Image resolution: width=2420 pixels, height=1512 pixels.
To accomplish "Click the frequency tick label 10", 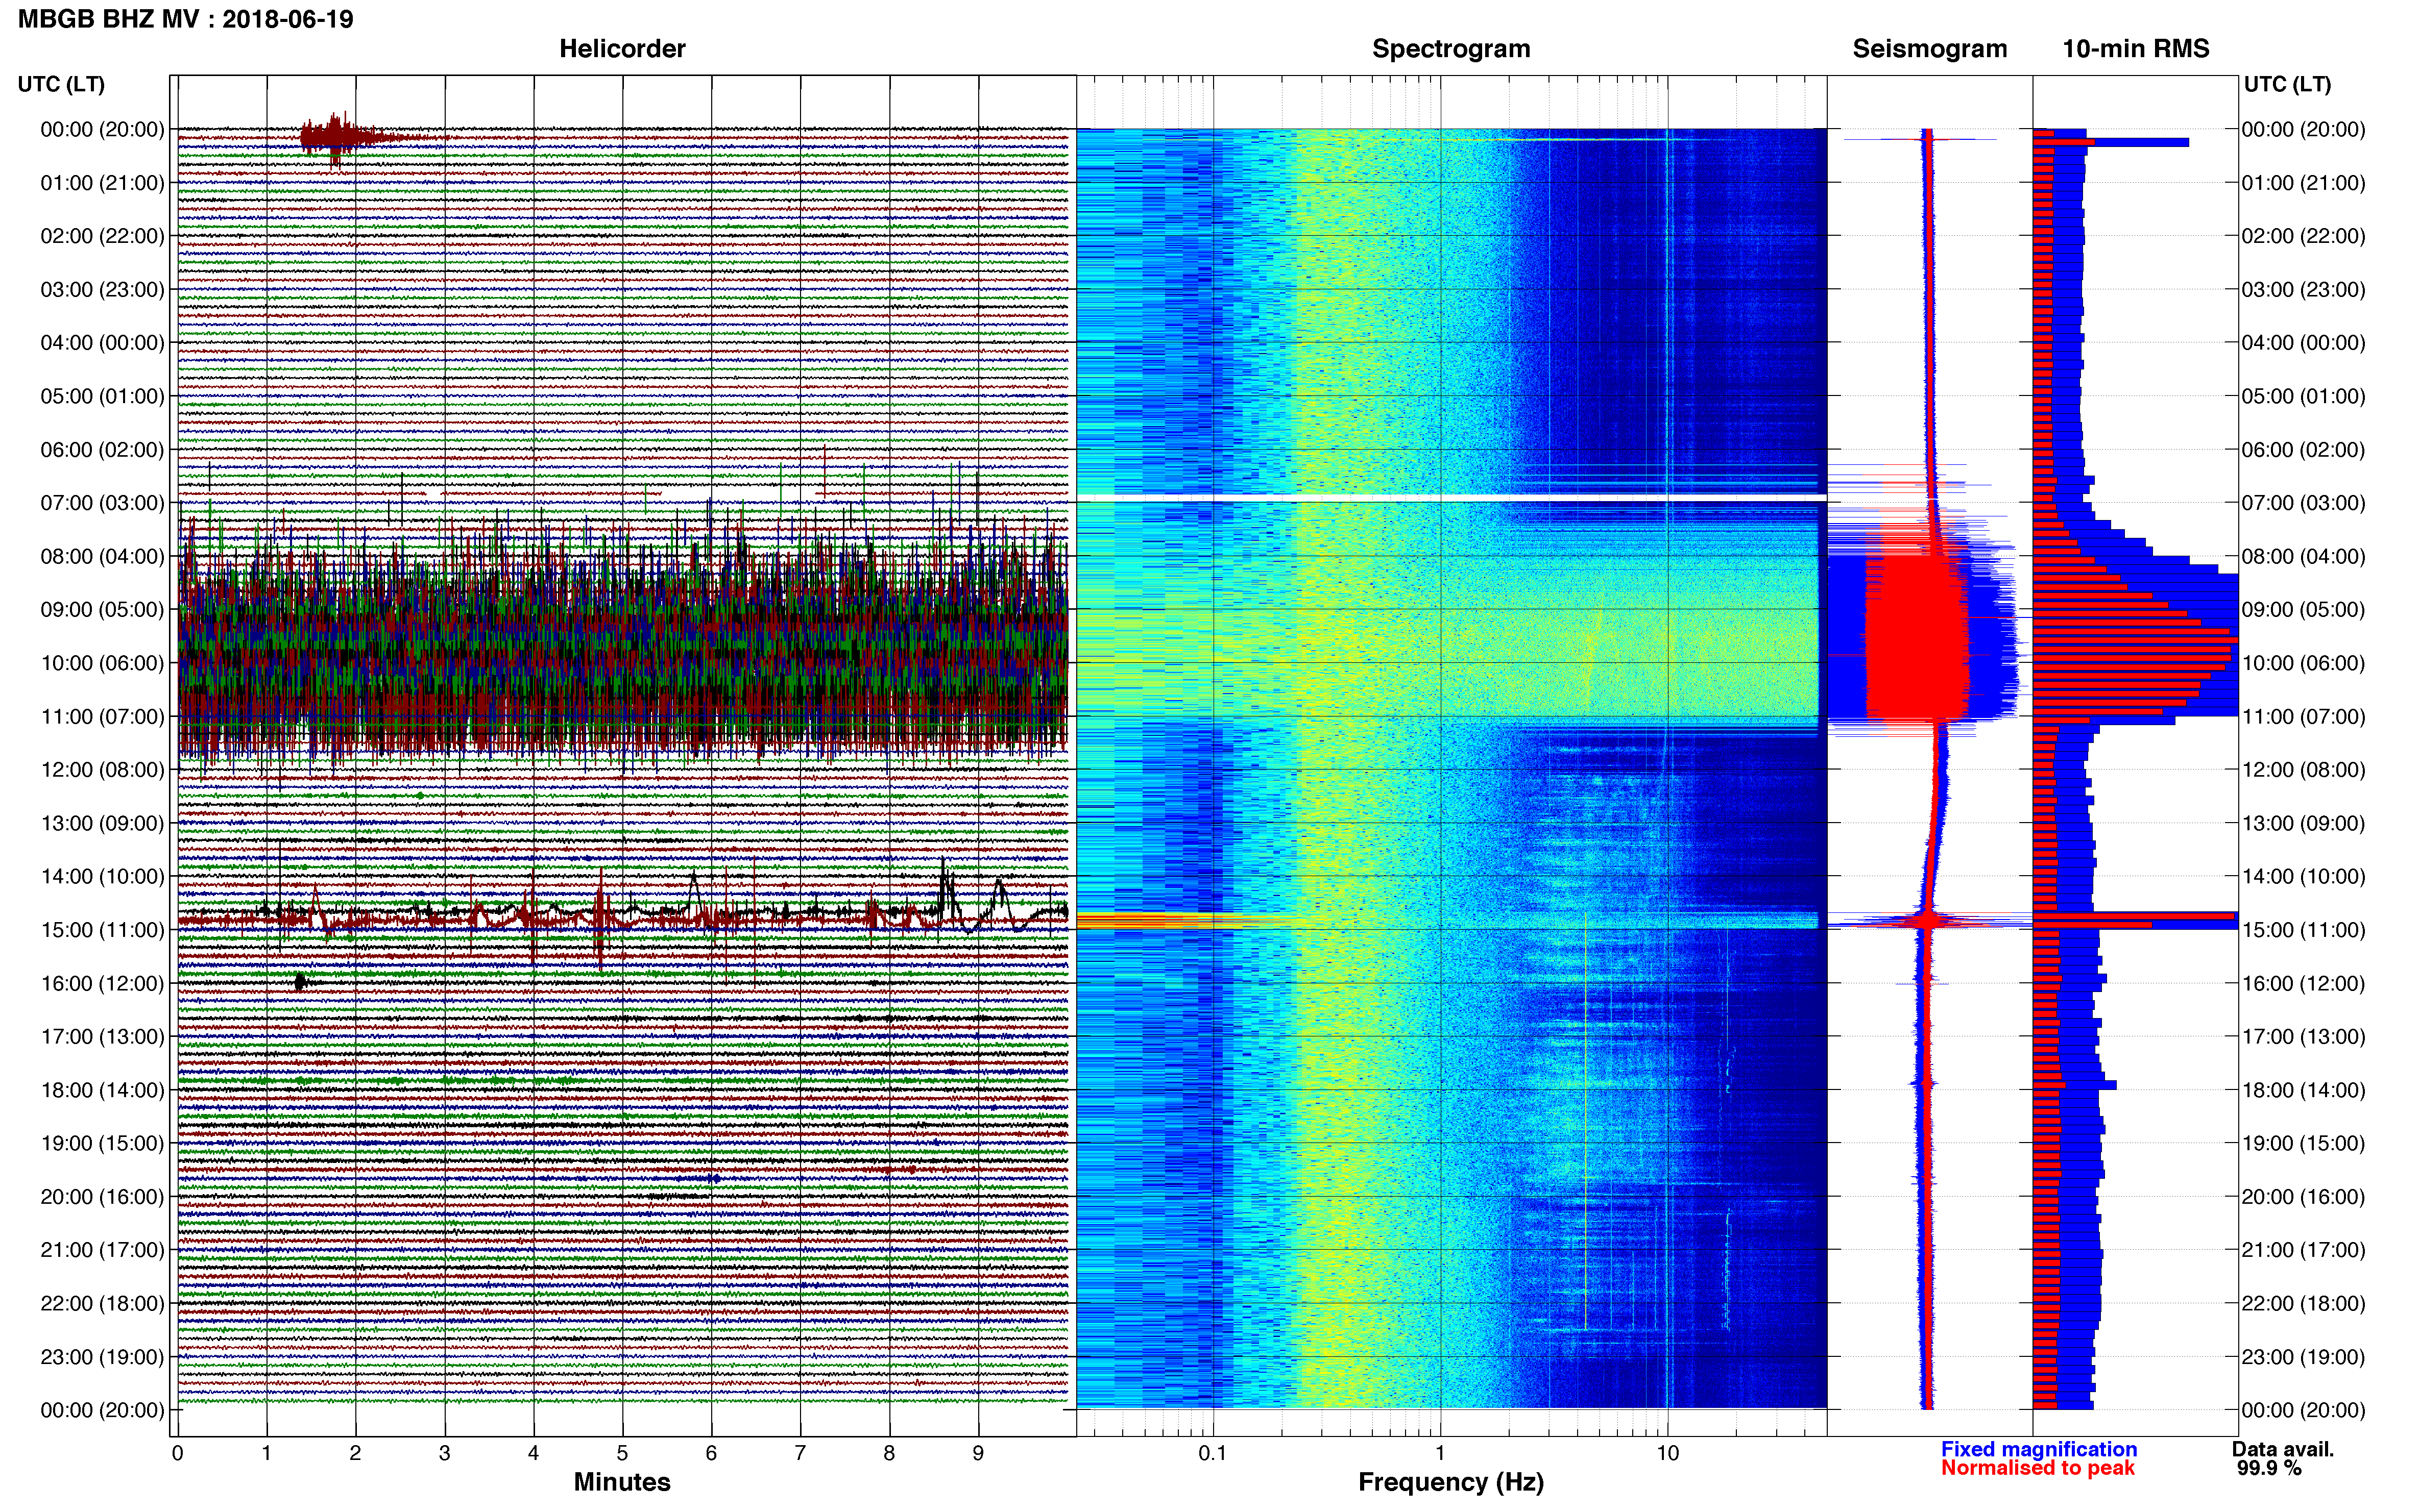I will click(1667, 1453).
